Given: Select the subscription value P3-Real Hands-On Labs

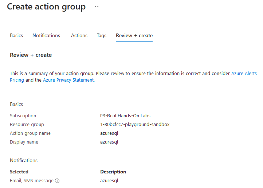Looking at the screenshot, I should pos(125,116).
